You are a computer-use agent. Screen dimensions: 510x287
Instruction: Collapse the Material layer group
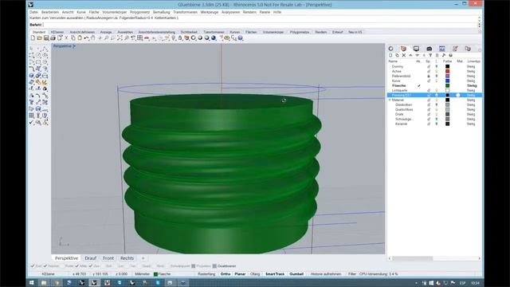pos(390,100)
